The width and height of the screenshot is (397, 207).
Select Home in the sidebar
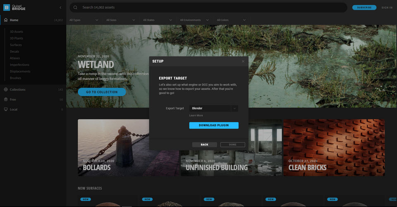pos(33,20)
